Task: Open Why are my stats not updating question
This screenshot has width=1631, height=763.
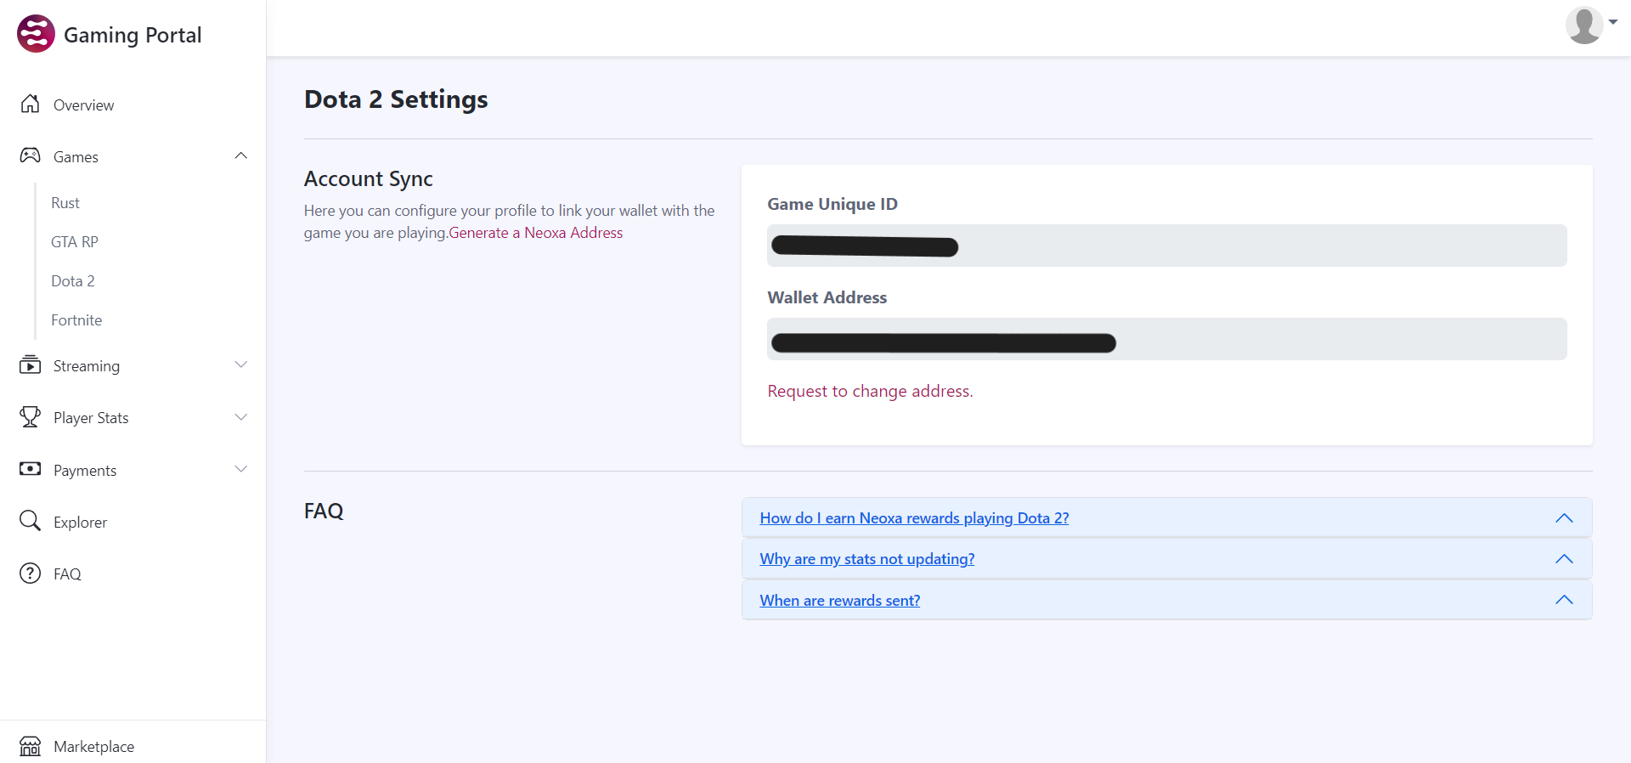Action: tap(867, 559)
